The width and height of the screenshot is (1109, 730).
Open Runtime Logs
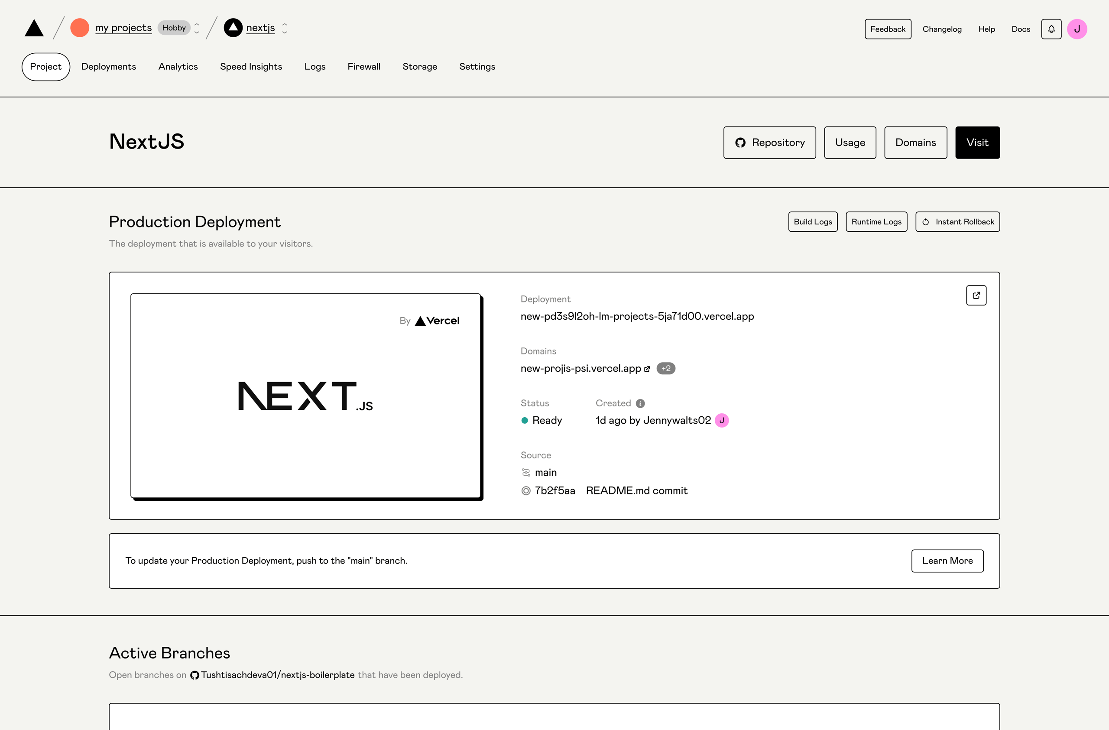876,222
